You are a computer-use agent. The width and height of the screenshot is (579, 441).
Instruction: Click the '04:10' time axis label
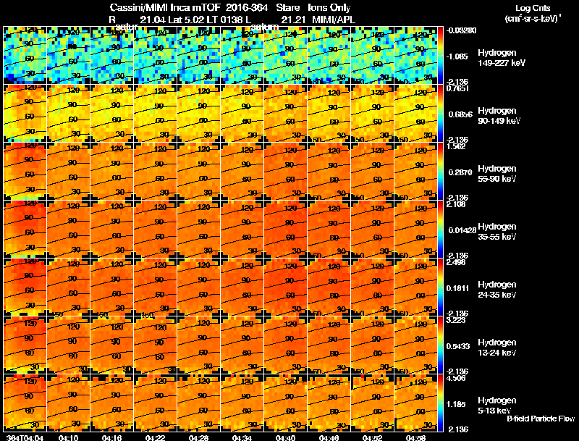pyautogui.click(x=68, y=437)
